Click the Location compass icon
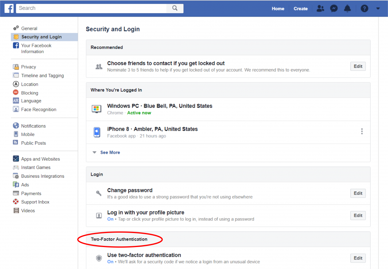 pyautogui.click(x=16, y=84)
